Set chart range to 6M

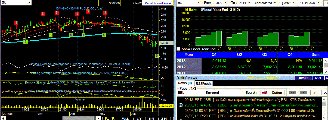pos(151,119)
